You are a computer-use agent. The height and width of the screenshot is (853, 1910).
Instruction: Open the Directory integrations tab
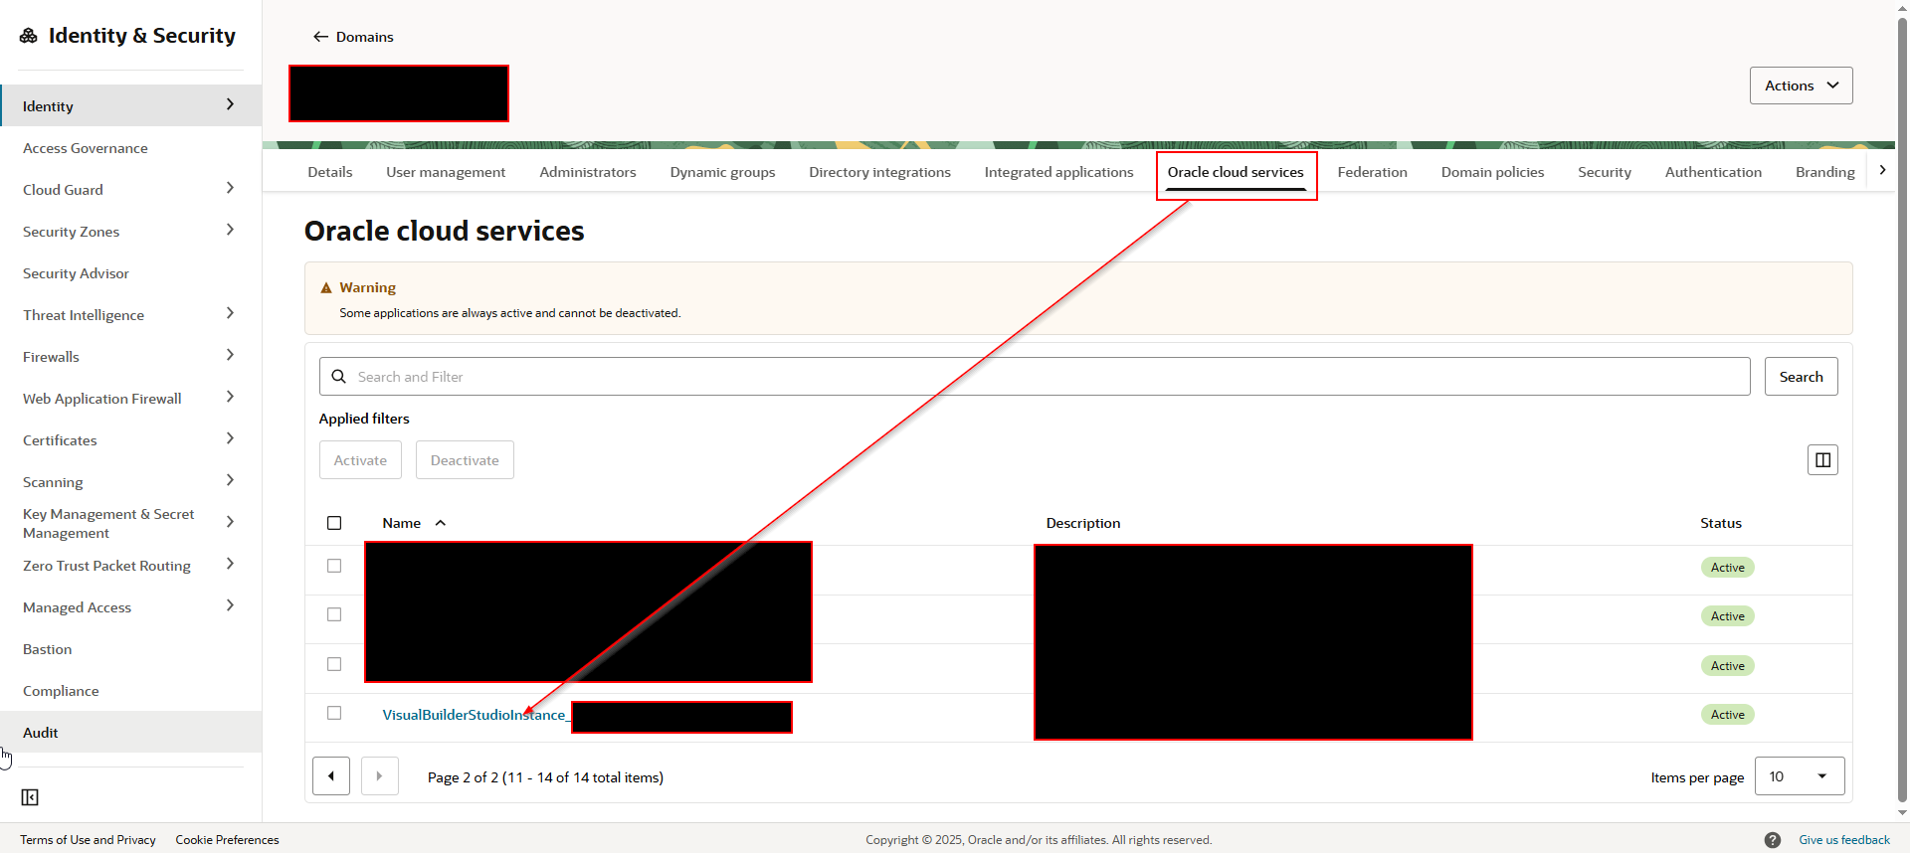pyautogui.click(x=879, y=172)
